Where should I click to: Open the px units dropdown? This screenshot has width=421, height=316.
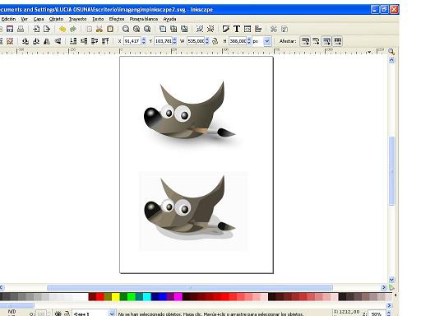266,41
